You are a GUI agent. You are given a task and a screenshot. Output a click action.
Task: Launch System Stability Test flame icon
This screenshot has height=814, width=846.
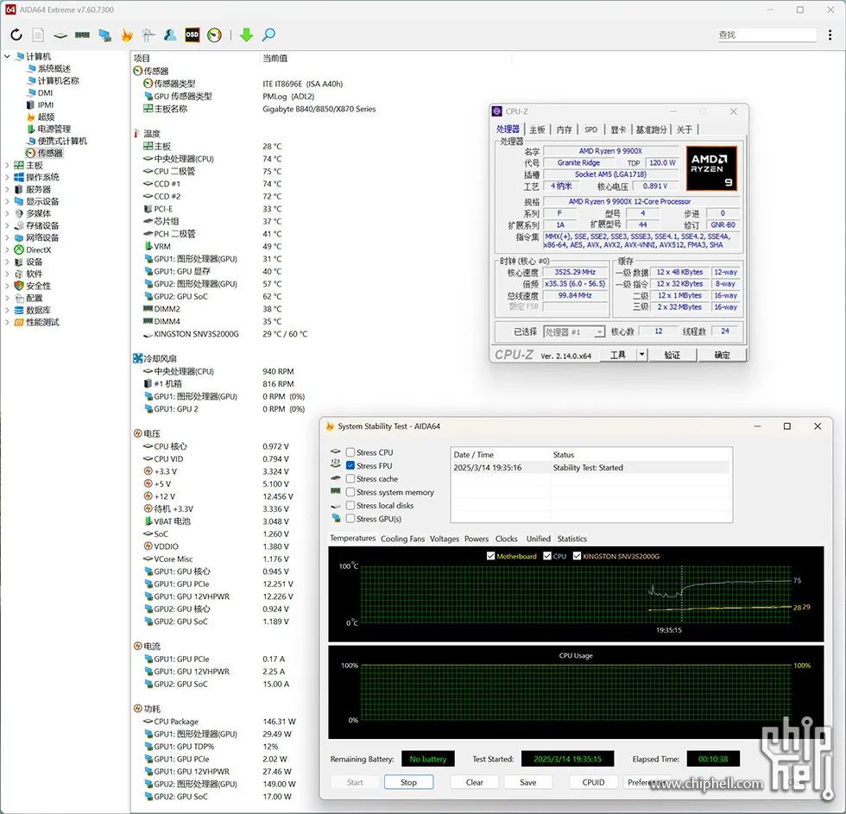point(127,35)
